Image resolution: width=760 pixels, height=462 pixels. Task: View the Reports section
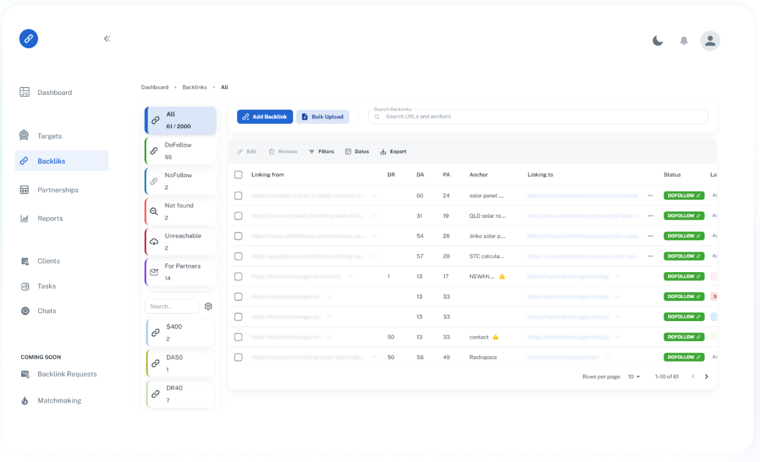pyautogui.click(x=50, y=218)
